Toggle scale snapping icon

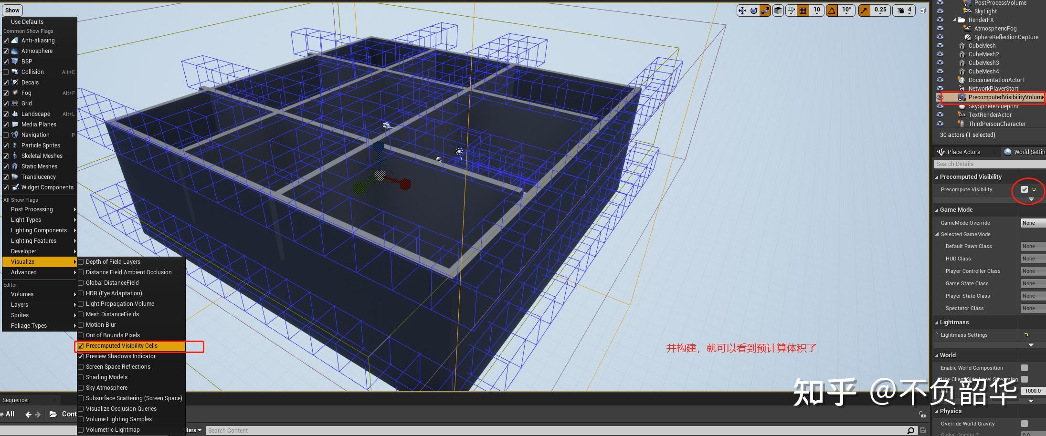pyautogui.click(x=863, y=10)
